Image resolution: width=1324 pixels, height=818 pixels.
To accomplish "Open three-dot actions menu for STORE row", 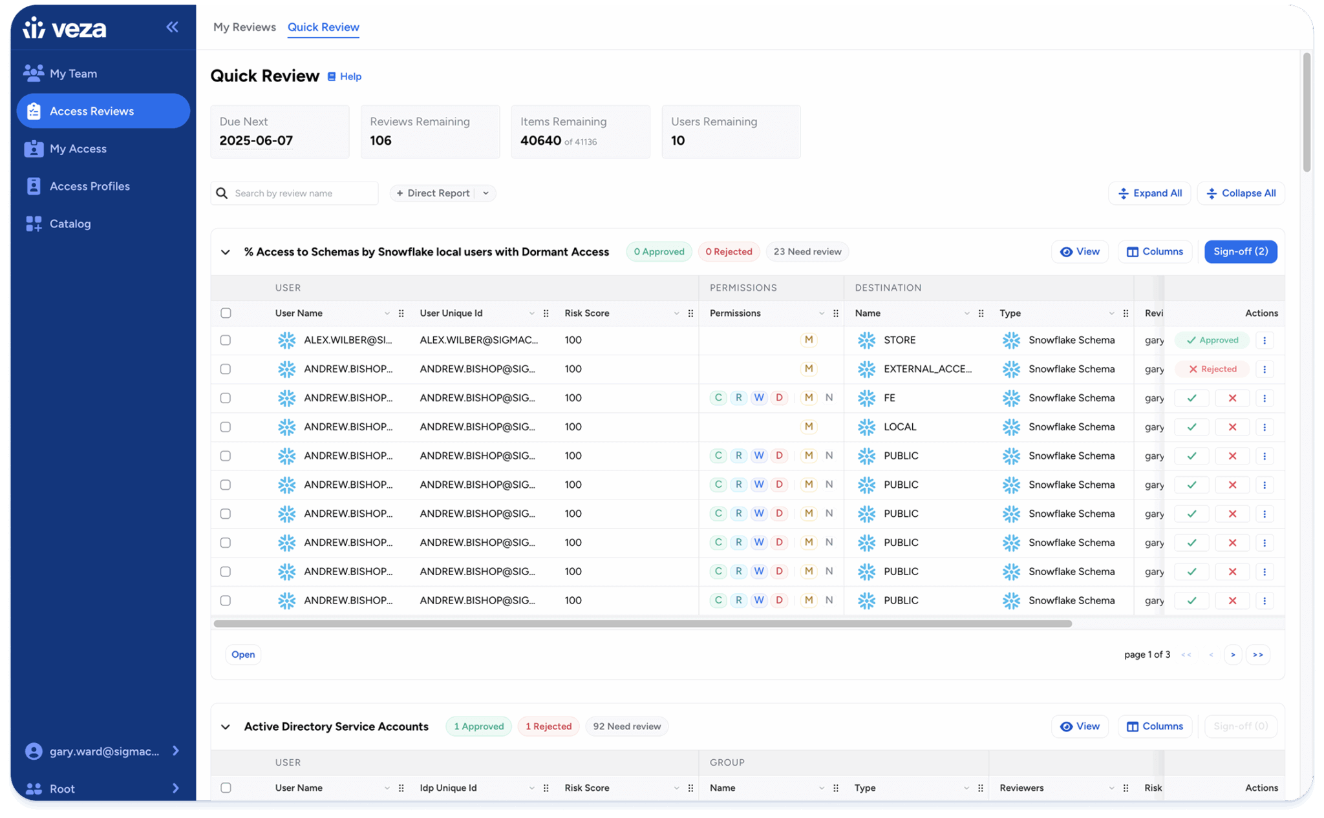I will click(x=1265, y=341).
